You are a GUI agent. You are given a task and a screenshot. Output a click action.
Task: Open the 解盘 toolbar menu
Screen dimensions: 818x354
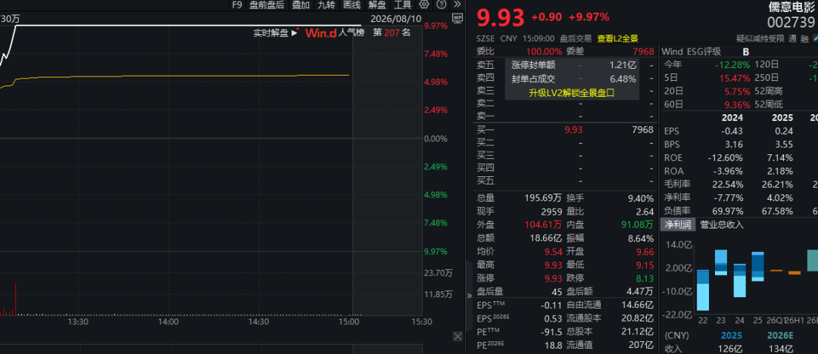click(377, 5)
